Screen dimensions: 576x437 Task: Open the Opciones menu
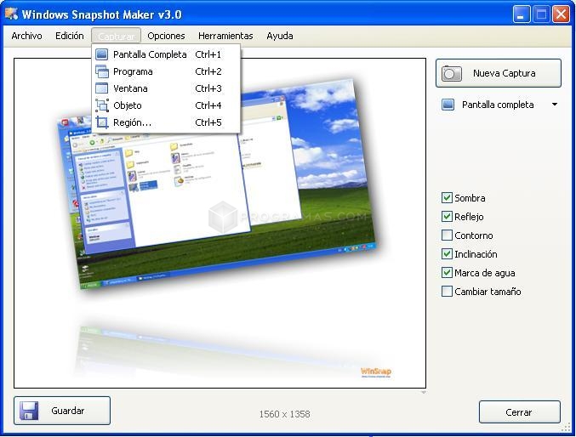point(166,36)
